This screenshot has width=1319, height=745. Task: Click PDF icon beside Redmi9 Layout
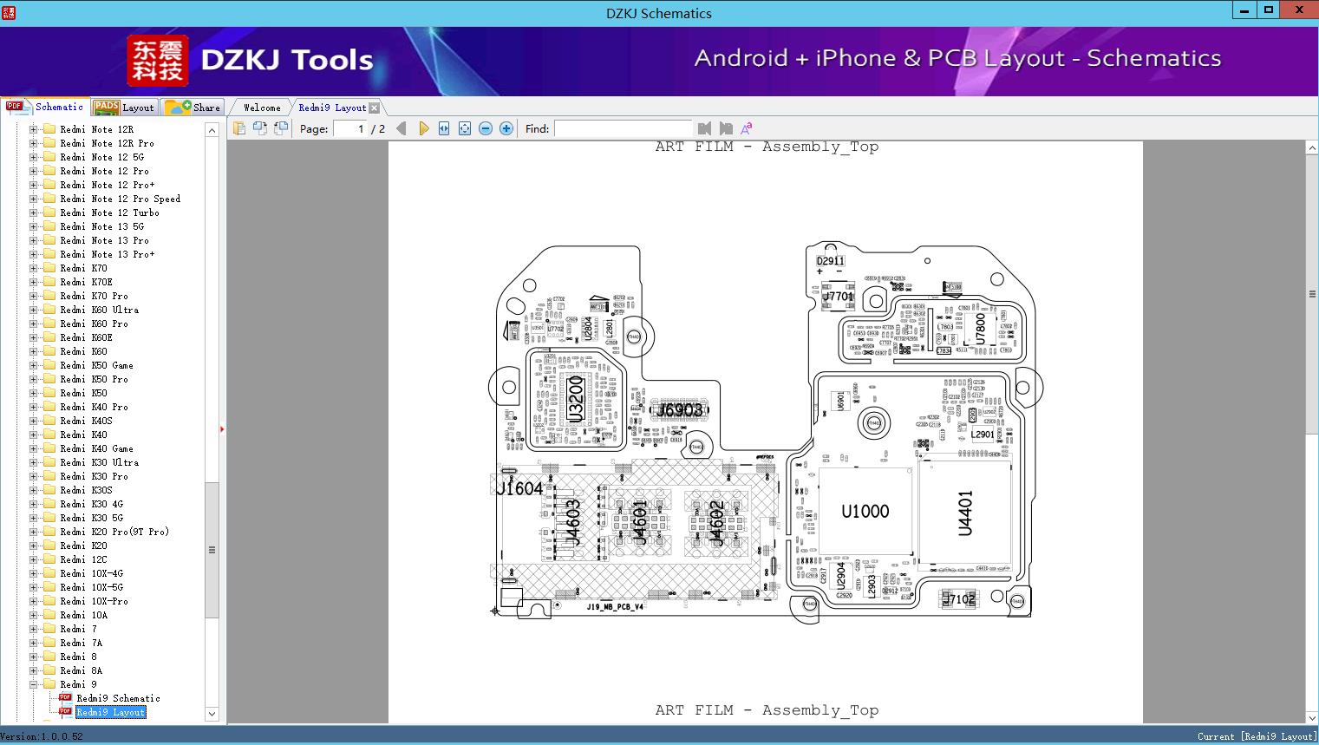[65, 711]
